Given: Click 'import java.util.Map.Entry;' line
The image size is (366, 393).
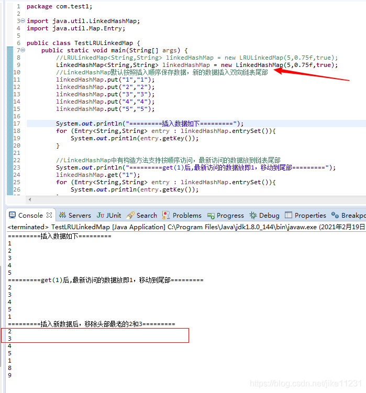Looking at the screenshot, I should tap(76, 28).
